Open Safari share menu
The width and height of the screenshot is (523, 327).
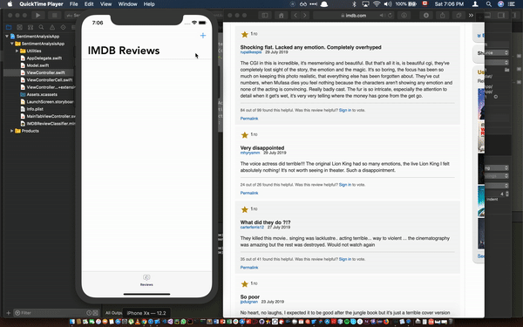[x=443, y=16]
